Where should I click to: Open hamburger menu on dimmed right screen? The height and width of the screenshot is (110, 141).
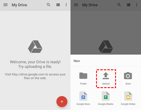(x=76, y=5)
